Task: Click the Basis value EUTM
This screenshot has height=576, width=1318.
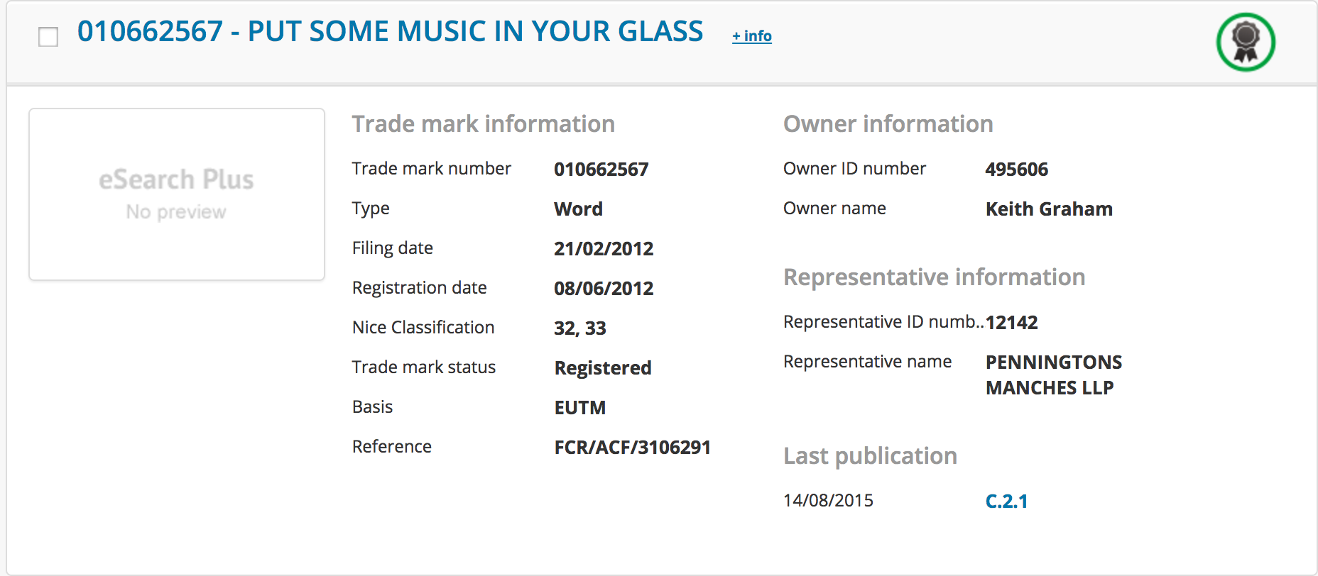Action: click(579, 408)
